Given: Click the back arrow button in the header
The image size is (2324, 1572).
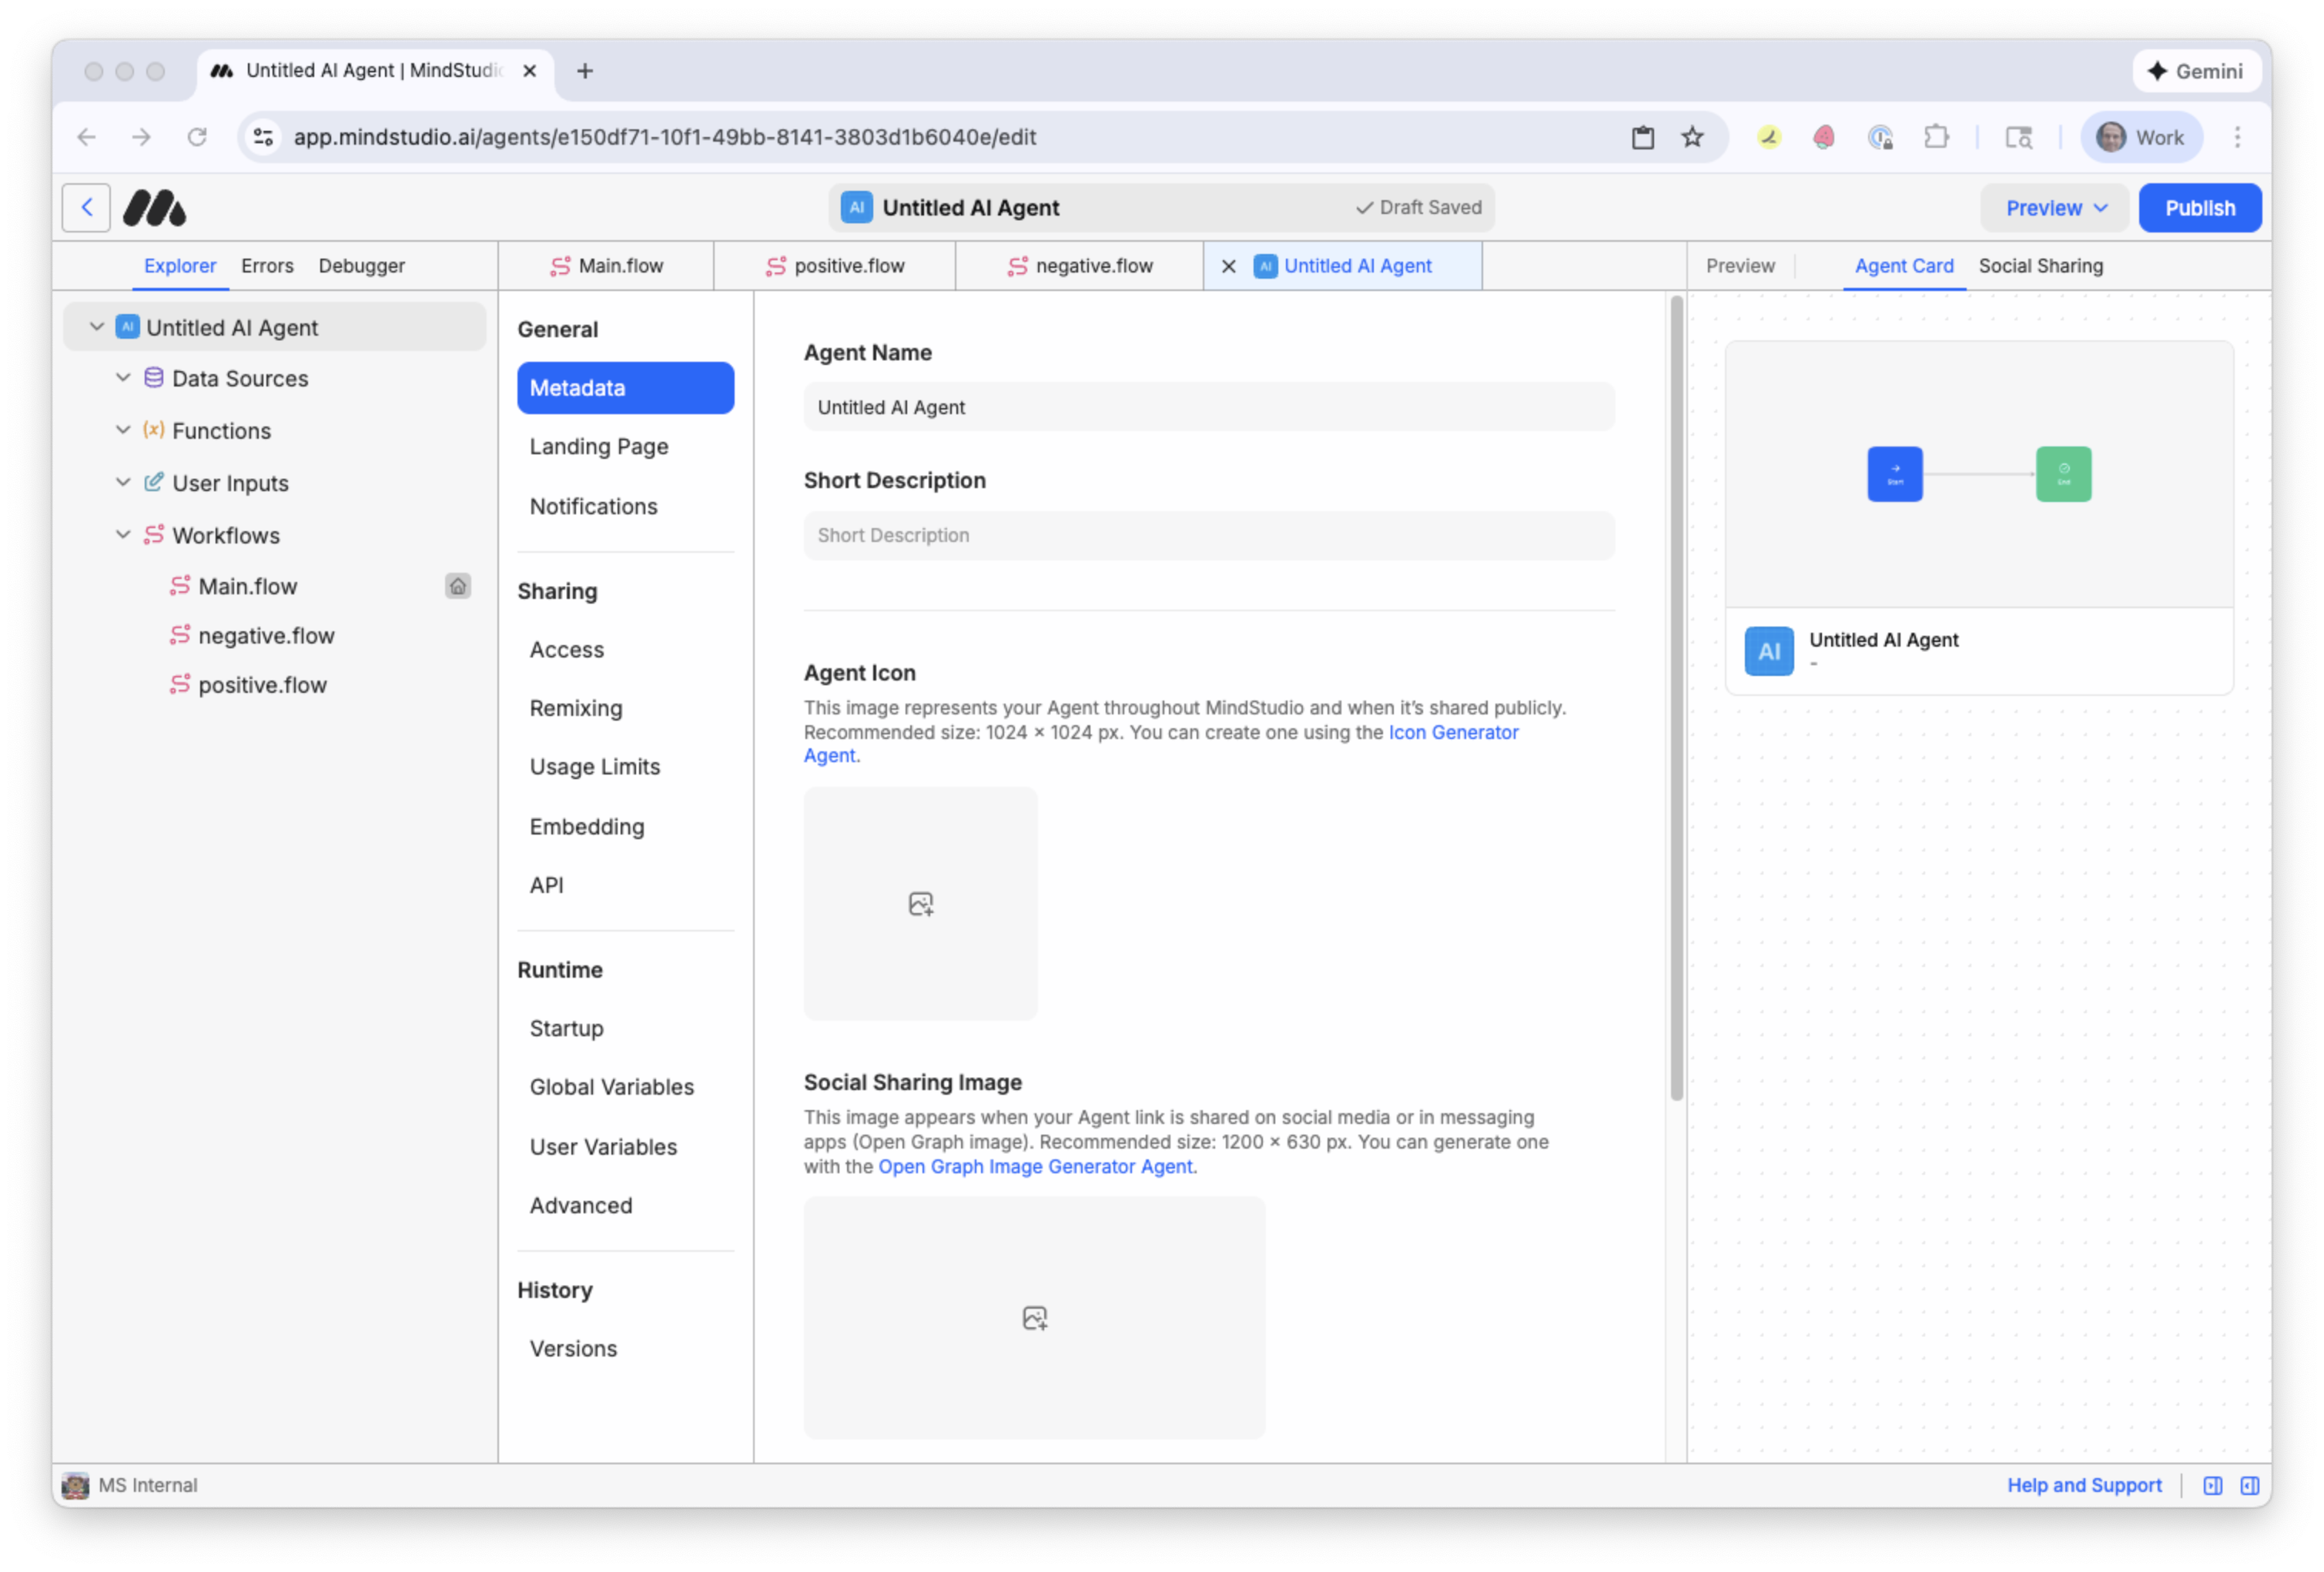Looking at the screenshot, I should click(x=86, y=208).
